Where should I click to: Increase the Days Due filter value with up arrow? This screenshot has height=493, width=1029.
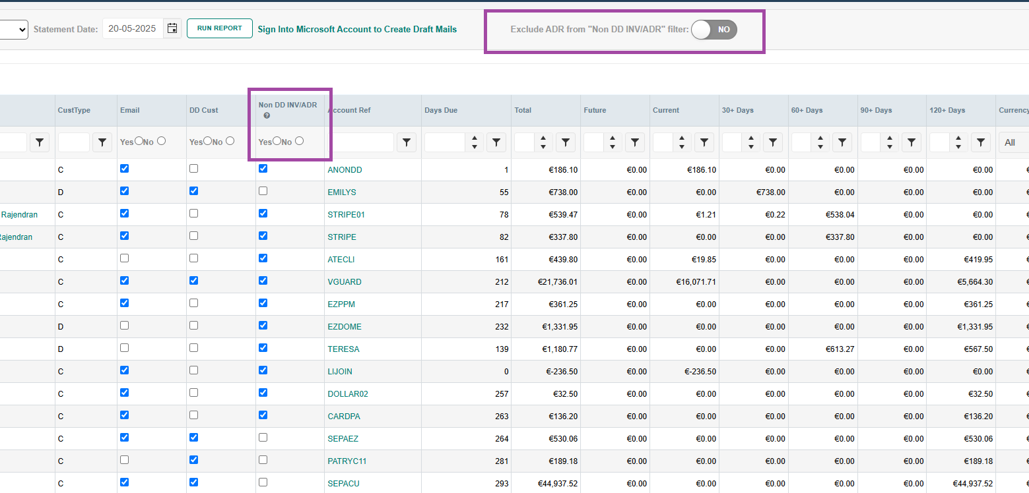[475, 138]
